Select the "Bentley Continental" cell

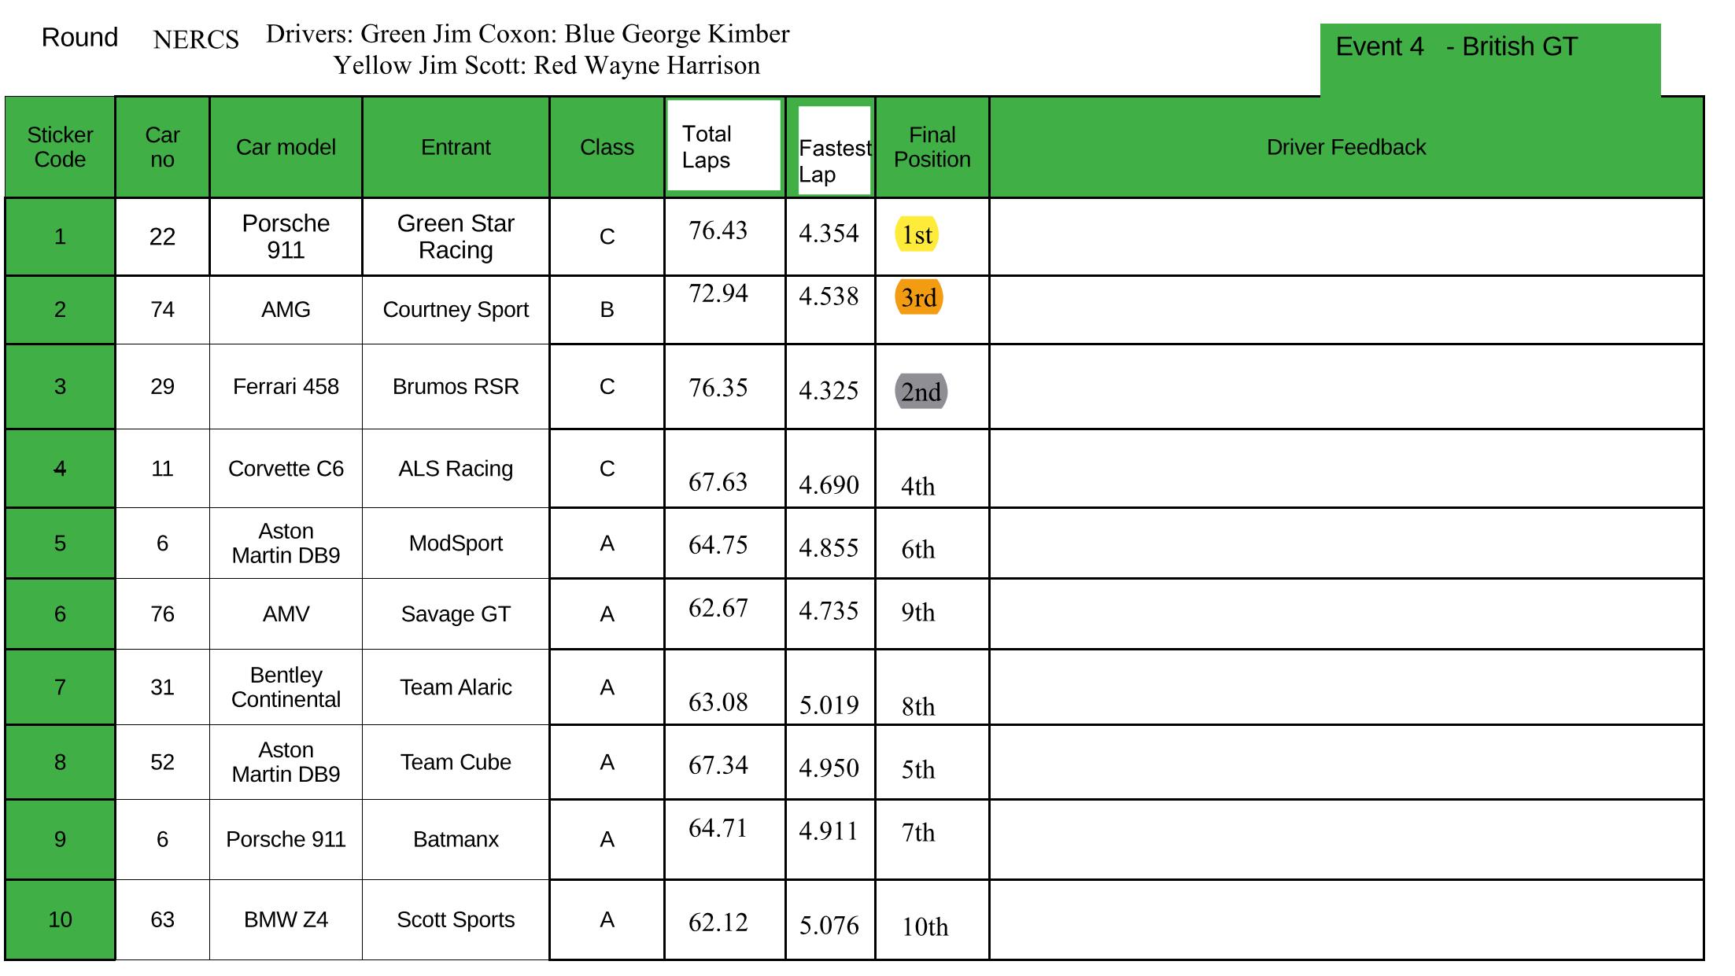286,687
